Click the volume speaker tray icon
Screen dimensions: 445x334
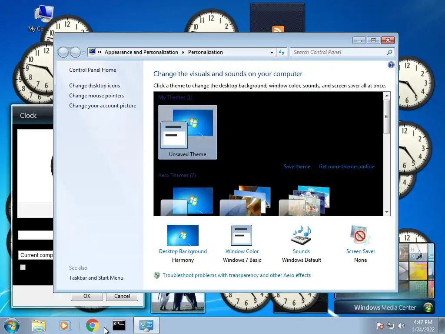[401, 326]
